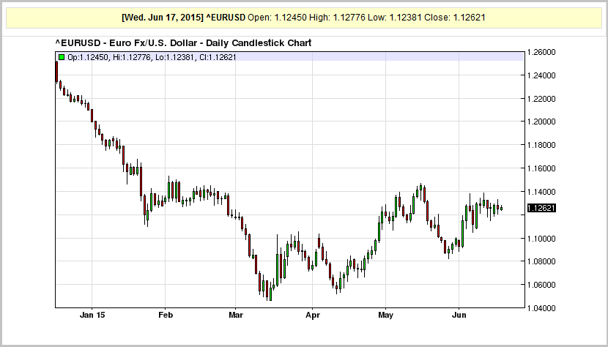Click the 1.10000 y-axis price label
Screen dimensions: 608x347
(x=541, y=238)
